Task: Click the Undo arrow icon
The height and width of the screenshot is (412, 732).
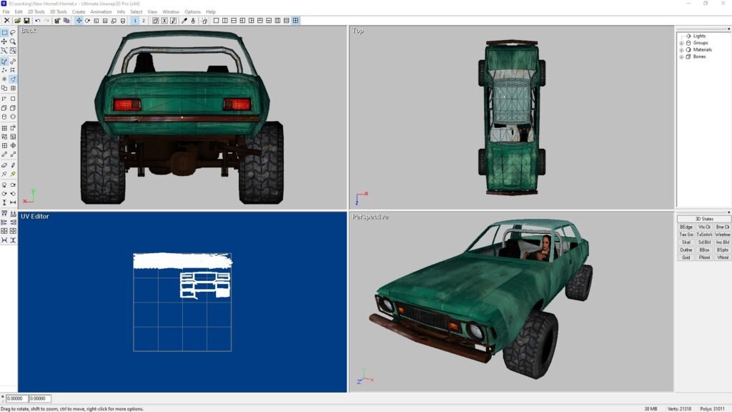Action: (37, 21)
